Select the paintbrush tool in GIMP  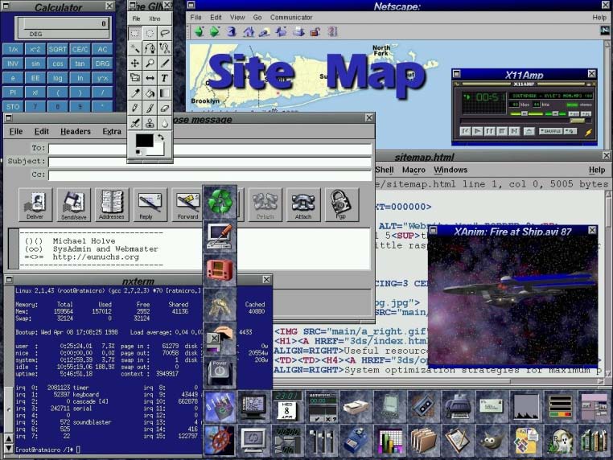pos(150,108)
